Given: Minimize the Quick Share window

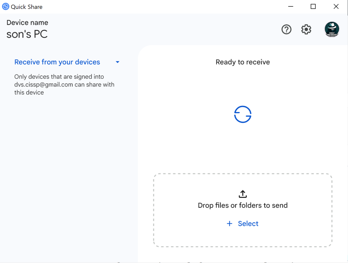Looking at the screenshot, I should 291,6.
